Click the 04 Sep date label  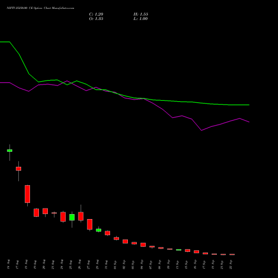pyautogui.click(x=142, y=264)
